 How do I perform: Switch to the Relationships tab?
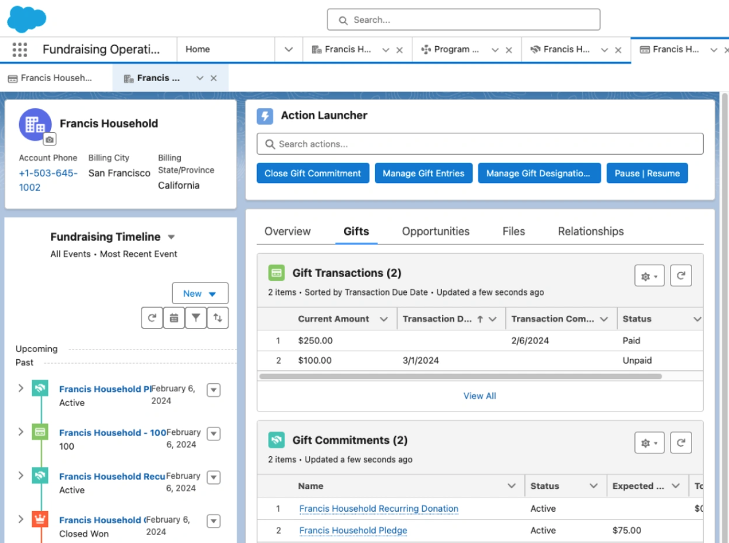point(591,232)
